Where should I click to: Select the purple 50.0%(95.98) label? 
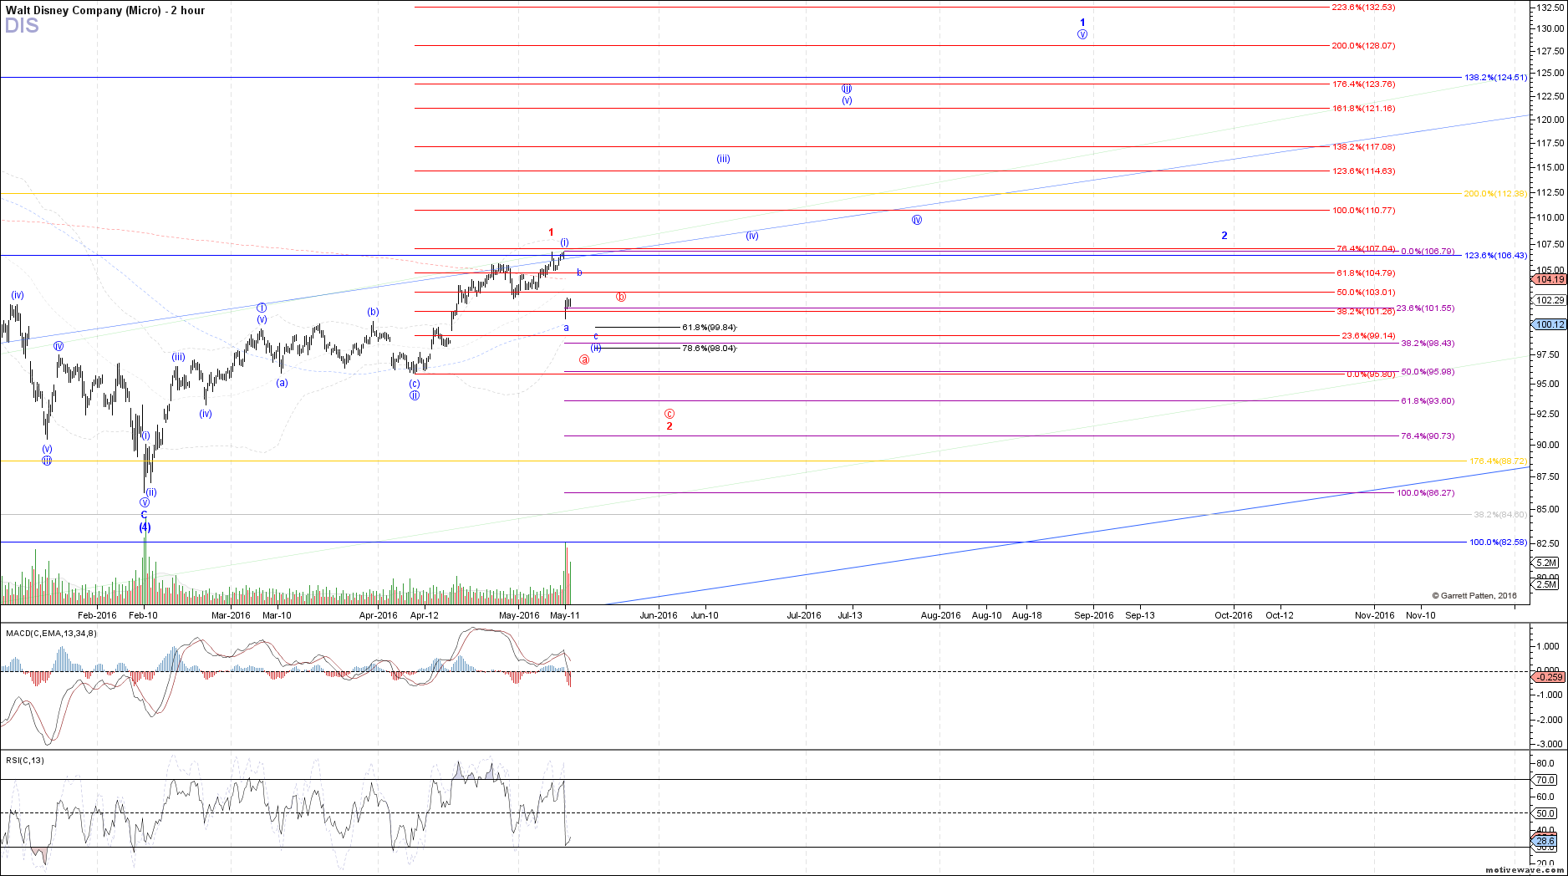click(x=1428, y=372)
